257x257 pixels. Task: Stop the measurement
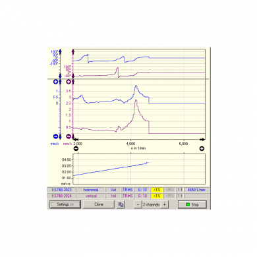tap(192, 204)
